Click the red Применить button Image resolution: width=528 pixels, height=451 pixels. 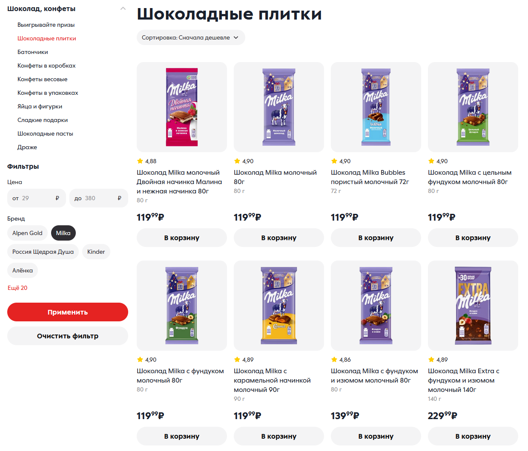coord(68,312)
